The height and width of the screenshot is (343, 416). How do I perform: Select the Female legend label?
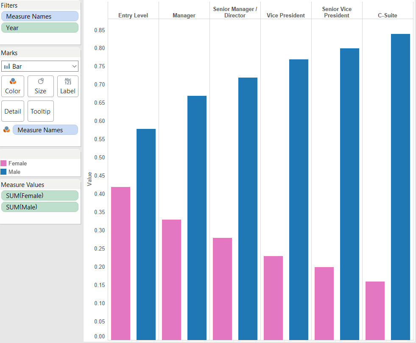(x=17, y=163)
